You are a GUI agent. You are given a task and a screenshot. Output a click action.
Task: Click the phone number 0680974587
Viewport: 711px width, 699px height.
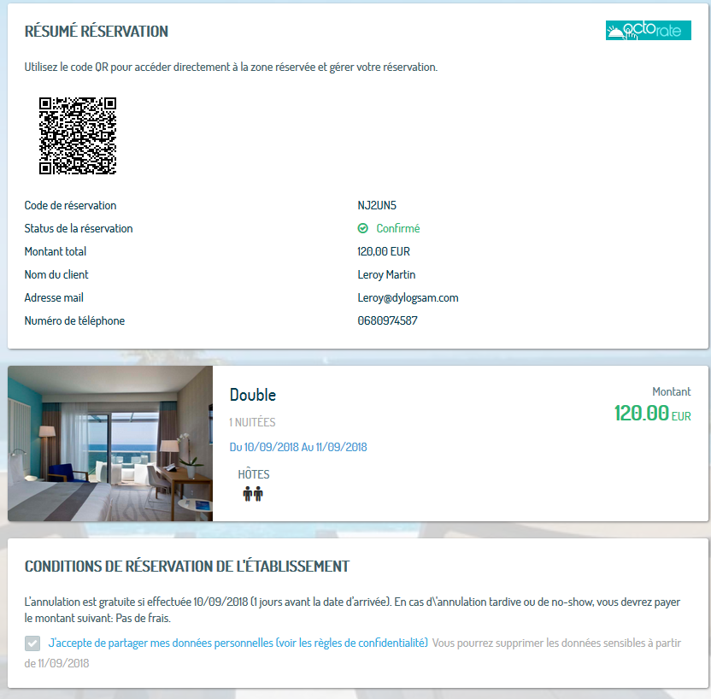pyautogui.click(x=387, y=321)
